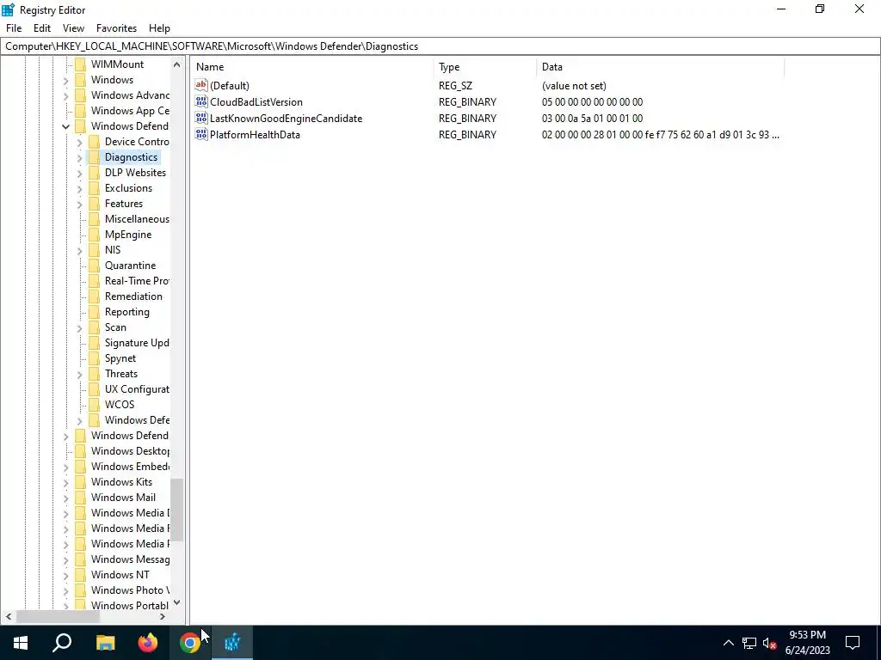Expand the DLP Websites key
Image resolution: width=881 pixels, height=660 pixels.
pyautogui.click(x=79, y=173)
